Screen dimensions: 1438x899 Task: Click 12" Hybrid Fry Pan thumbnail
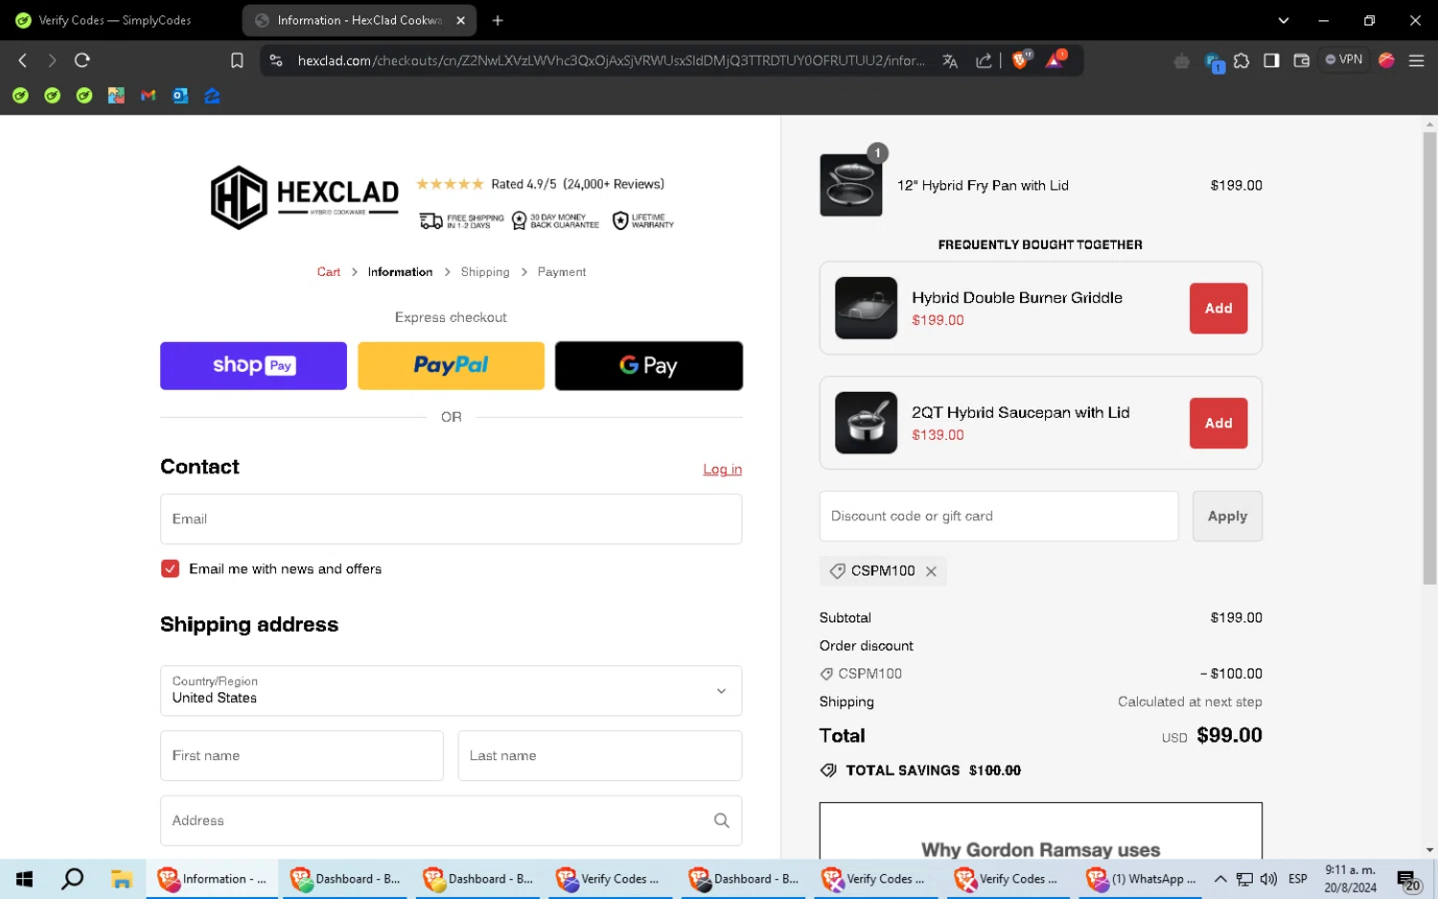coord(851,186)
